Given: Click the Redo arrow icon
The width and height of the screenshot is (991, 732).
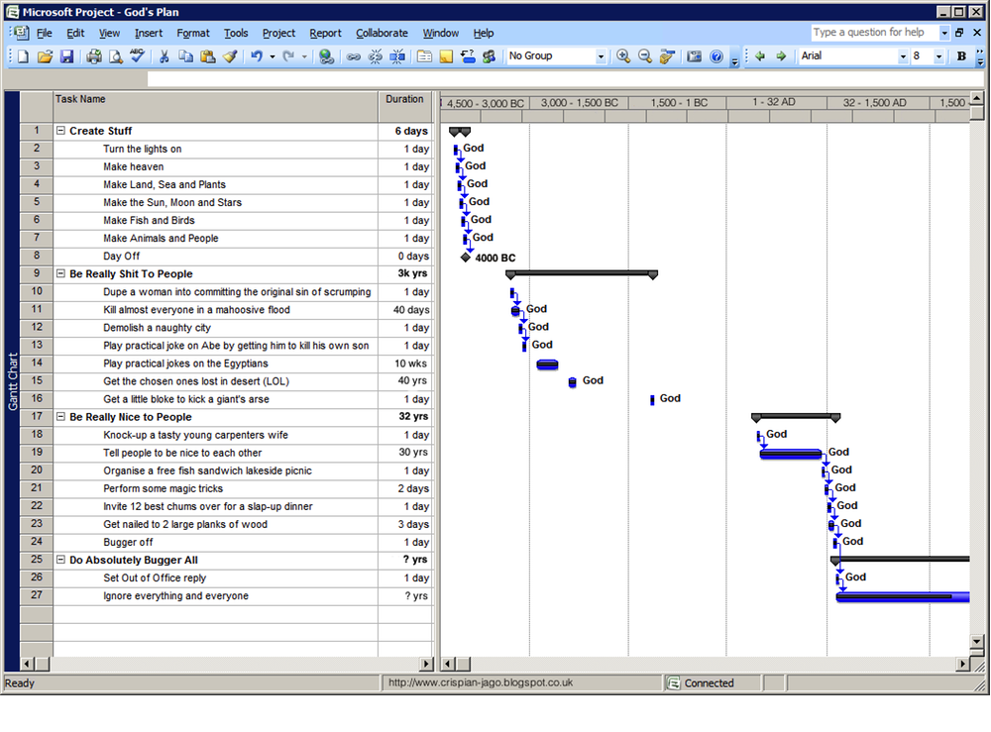Looking at the screenshot, I should [x=288, y=56].
